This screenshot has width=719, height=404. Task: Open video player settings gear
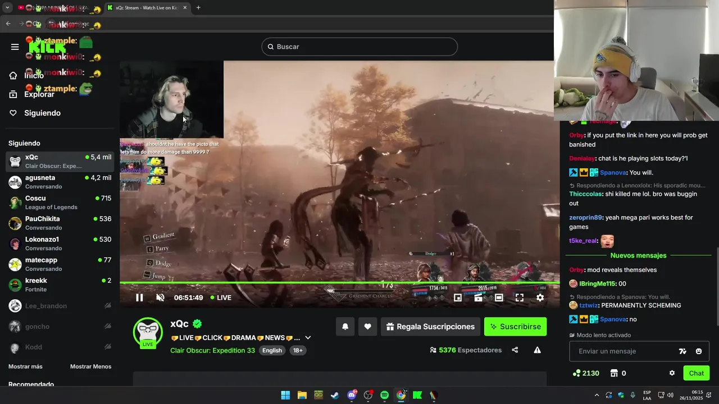point(540,297)
